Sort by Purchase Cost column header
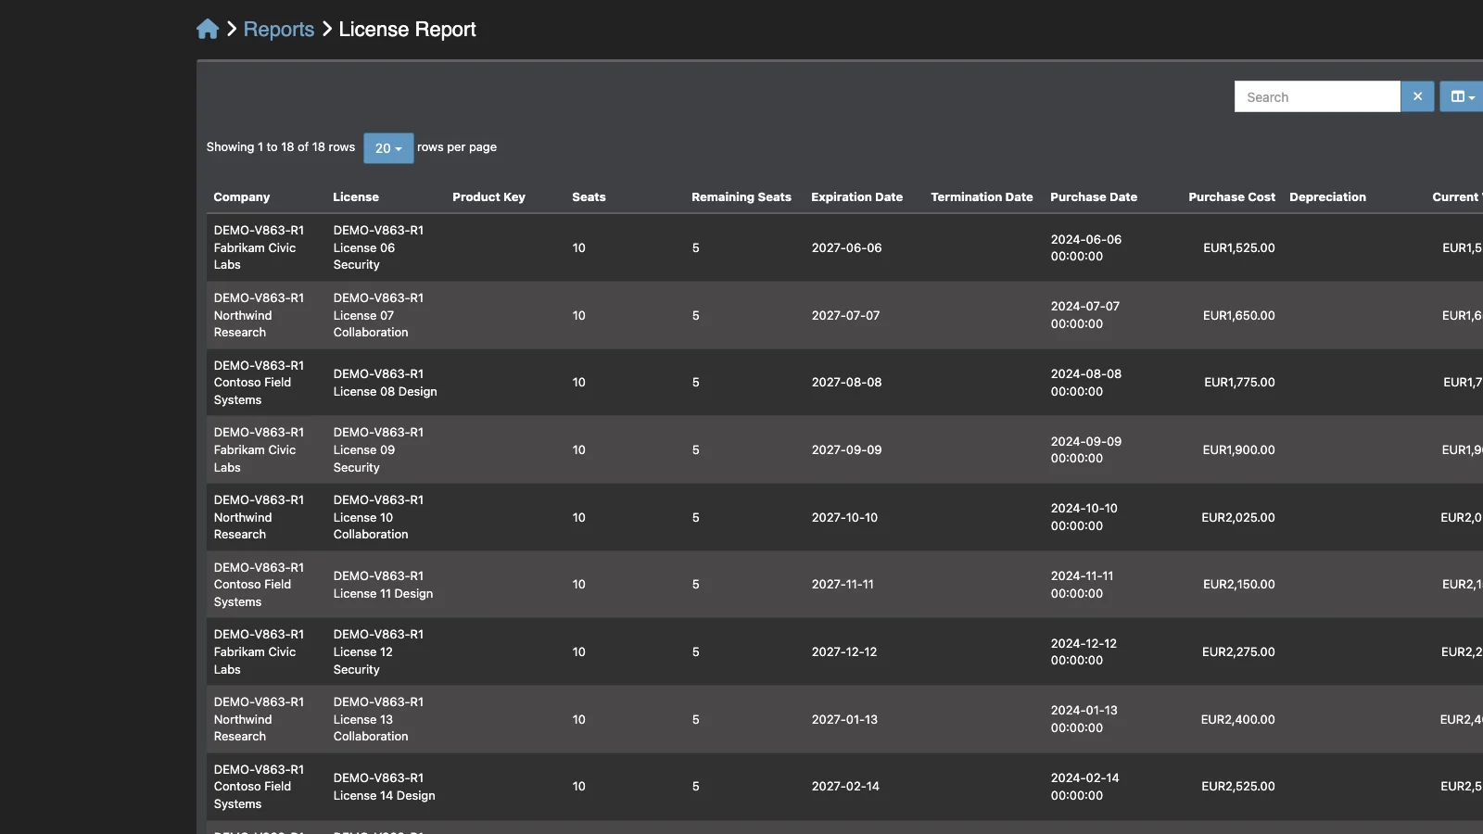1483x834 pixels. click(x=1232, y=197)
